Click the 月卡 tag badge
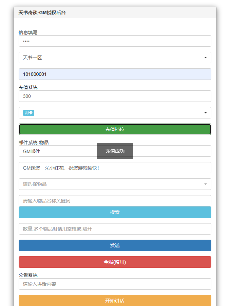Viewport: 230px width, 306px height. (28, 113)
